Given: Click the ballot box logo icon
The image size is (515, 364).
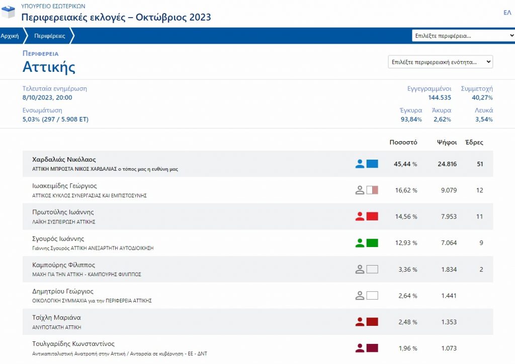Looking at the screenshot, I should point(9,12).
